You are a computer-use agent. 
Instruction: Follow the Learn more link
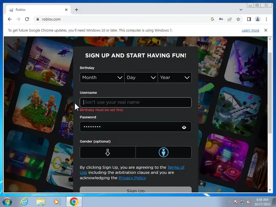pos(250,30)
